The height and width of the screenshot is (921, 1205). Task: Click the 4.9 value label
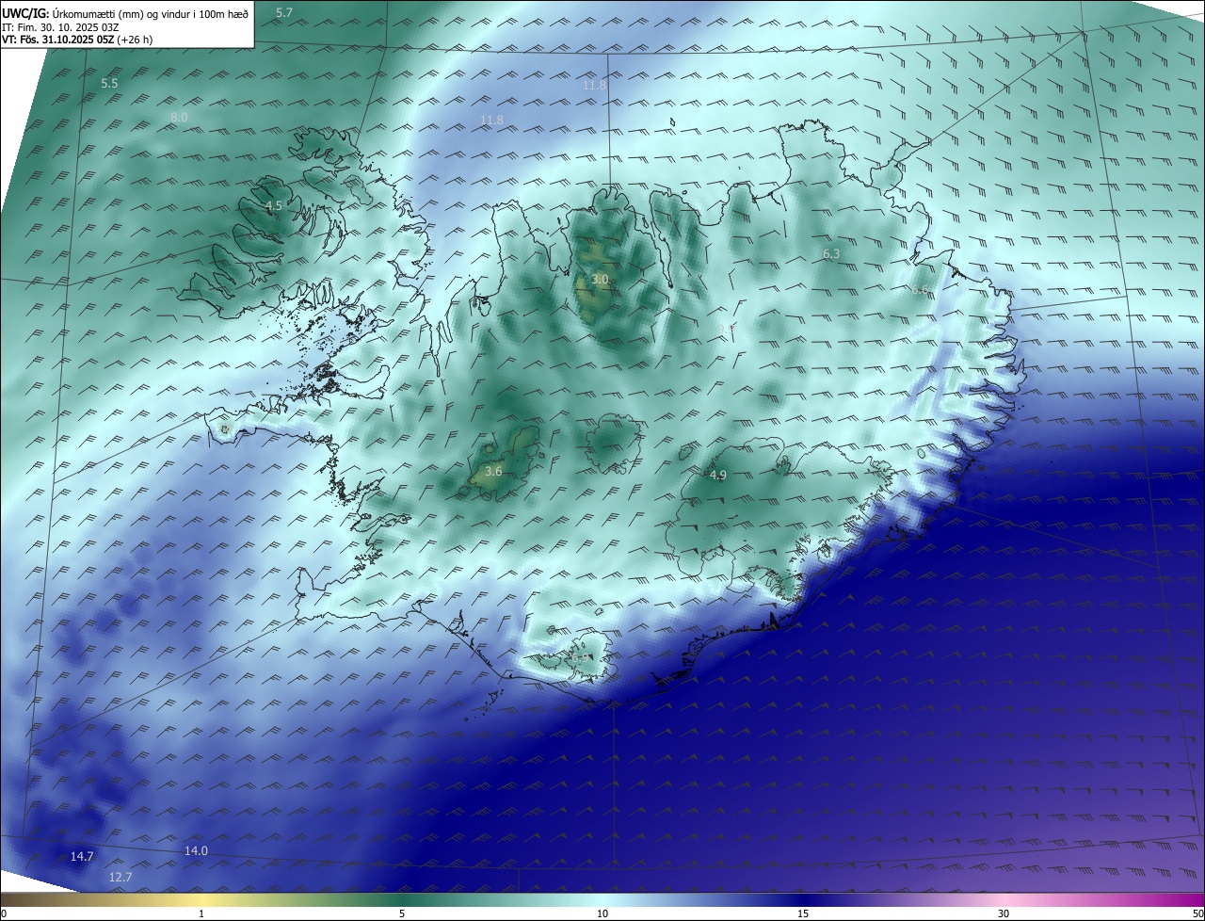[717, 475]
